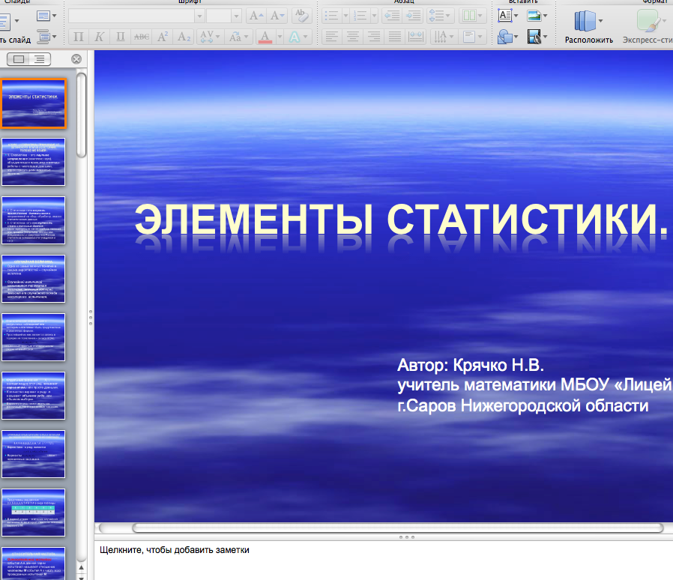The width and height of the screenshot is (673, 580).
Task: Switch to slide thumbnails view
Action: pyautogui.click(x=19, y=59)
